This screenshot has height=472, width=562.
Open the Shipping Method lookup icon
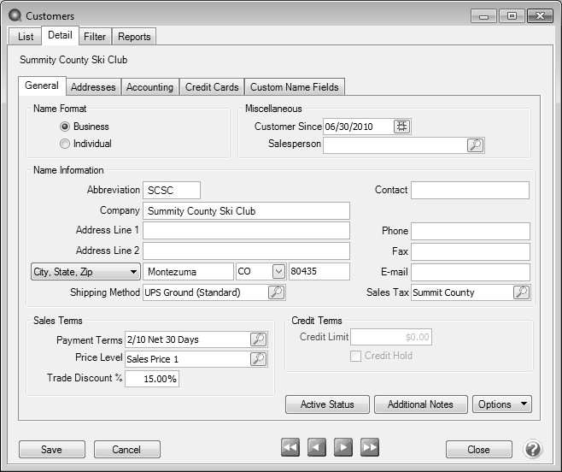point(277,292)
